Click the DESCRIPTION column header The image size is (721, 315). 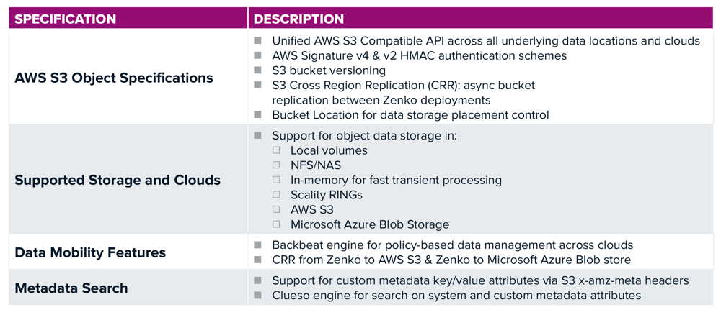pyautogui.click(x=299, y=19)
